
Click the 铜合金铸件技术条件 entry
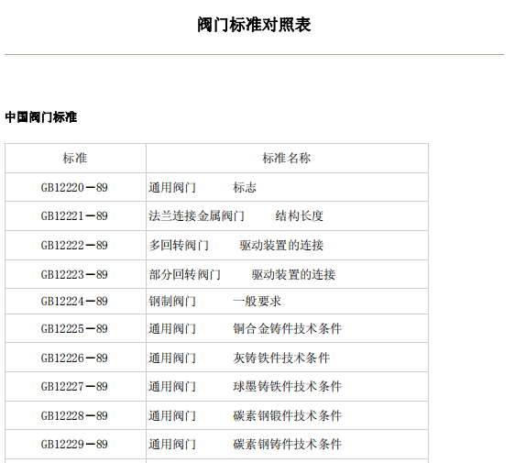(x=288, y=329)
